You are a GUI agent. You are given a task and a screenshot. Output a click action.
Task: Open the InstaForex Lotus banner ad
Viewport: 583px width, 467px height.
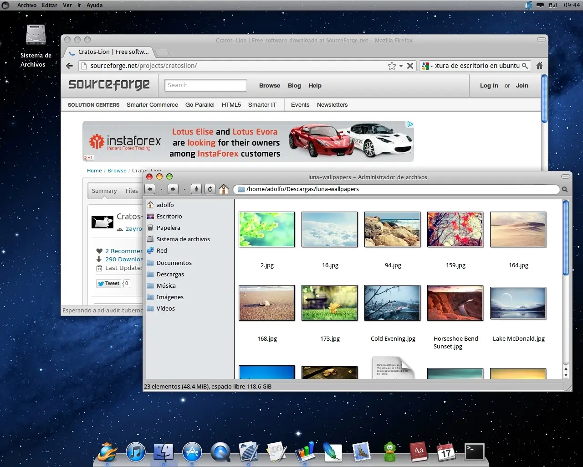click(248, 141)
